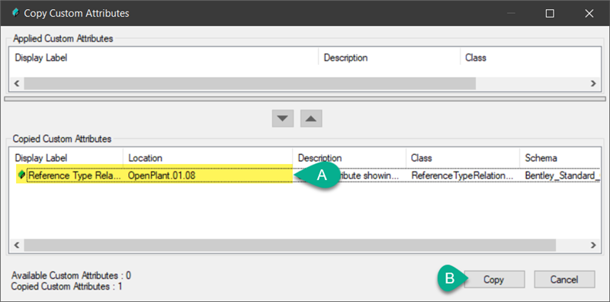Click the green icon beside Reference Type Rela...
This screenshot has height=302, width=610.
21,175
